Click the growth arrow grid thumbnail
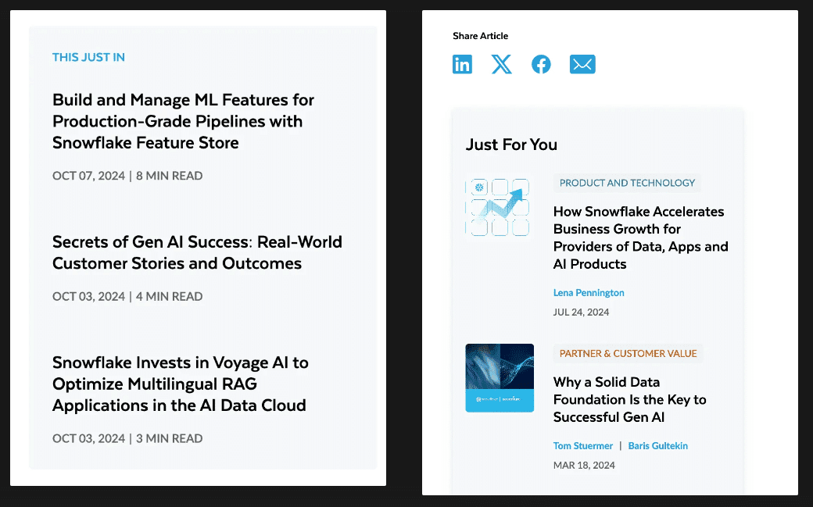813x507 pixels. [x=500, y=207]
